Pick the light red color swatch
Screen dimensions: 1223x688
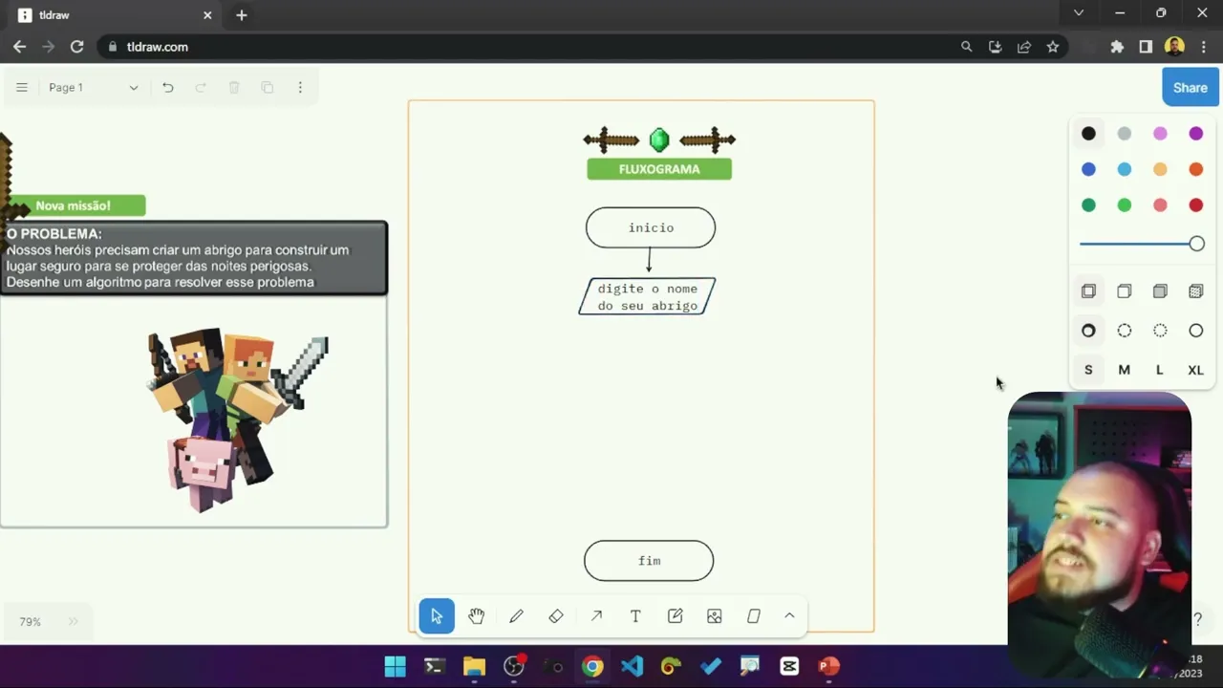point(1160,205)
